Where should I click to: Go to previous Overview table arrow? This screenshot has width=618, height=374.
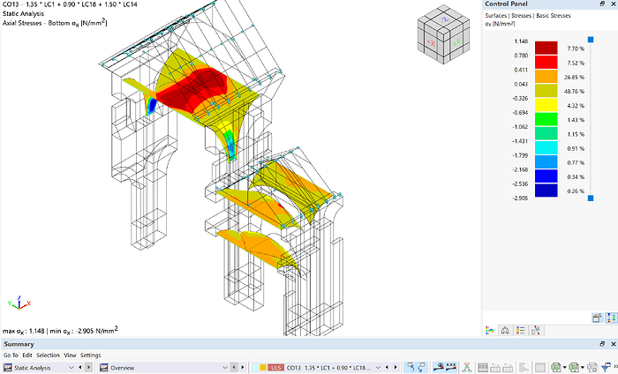pyautogui.click(x=234, y=367)
